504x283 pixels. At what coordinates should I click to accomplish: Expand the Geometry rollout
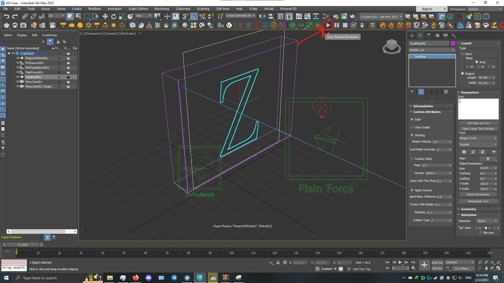pyautogui.click(x=468, y=209)
